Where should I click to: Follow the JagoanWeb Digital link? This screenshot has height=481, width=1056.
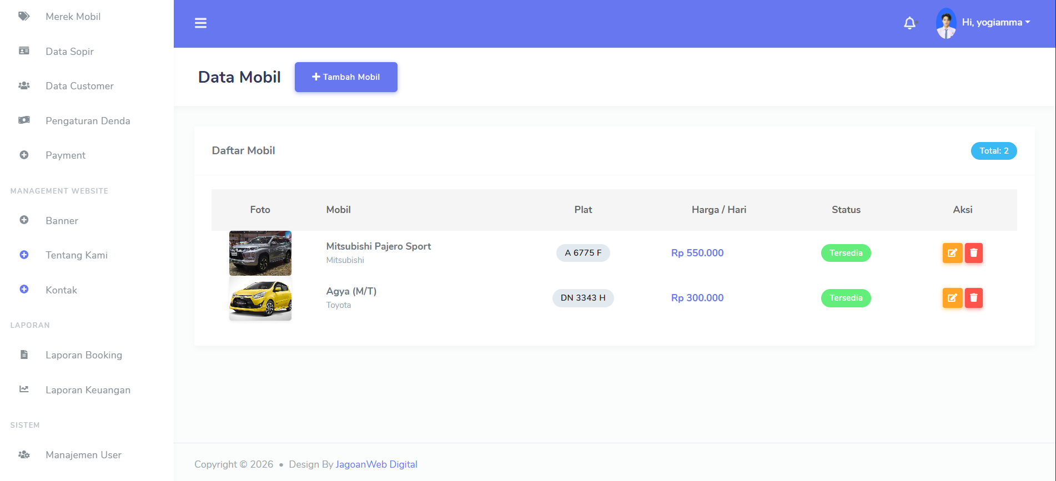(376, 464)
